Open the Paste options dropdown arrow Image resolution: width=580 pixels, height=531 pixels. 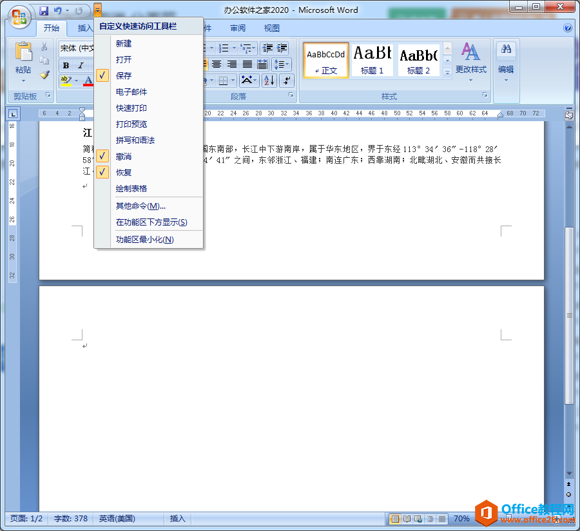click(x=23, y=81)
